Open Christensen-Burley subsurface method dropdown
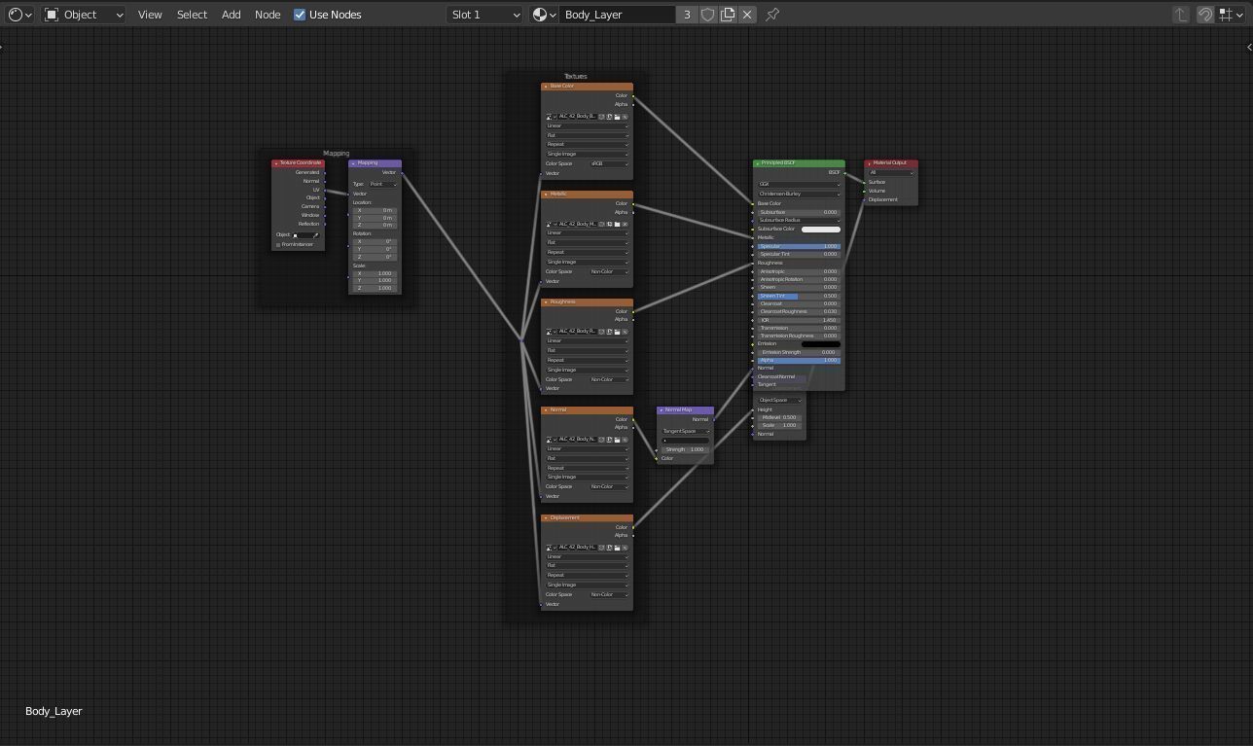 pyautogui.click(x=799, y=194)
